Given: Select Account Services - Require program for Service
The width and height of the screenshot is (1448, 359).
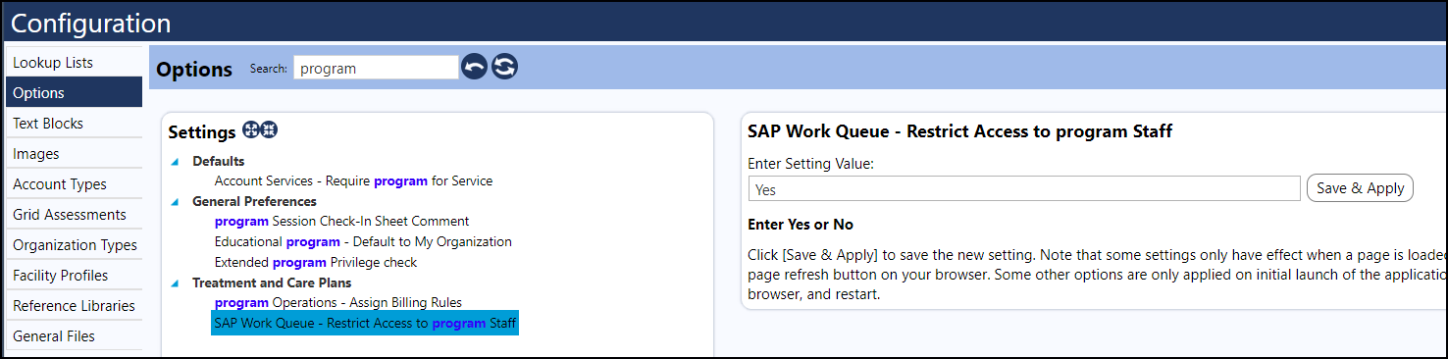Looking at the screenshot, I should (x=353, y=181).
